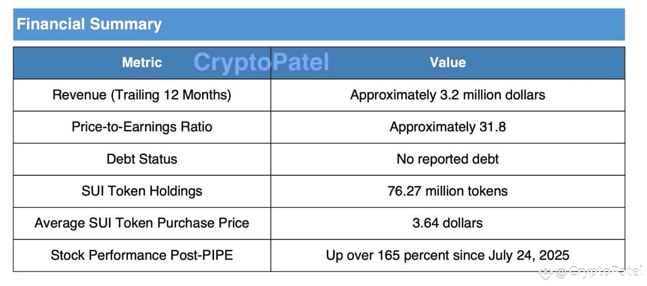Click the CryptoPatel watermark in the table header
Viewport: 647px width, 286px height.
coord(261,62)
